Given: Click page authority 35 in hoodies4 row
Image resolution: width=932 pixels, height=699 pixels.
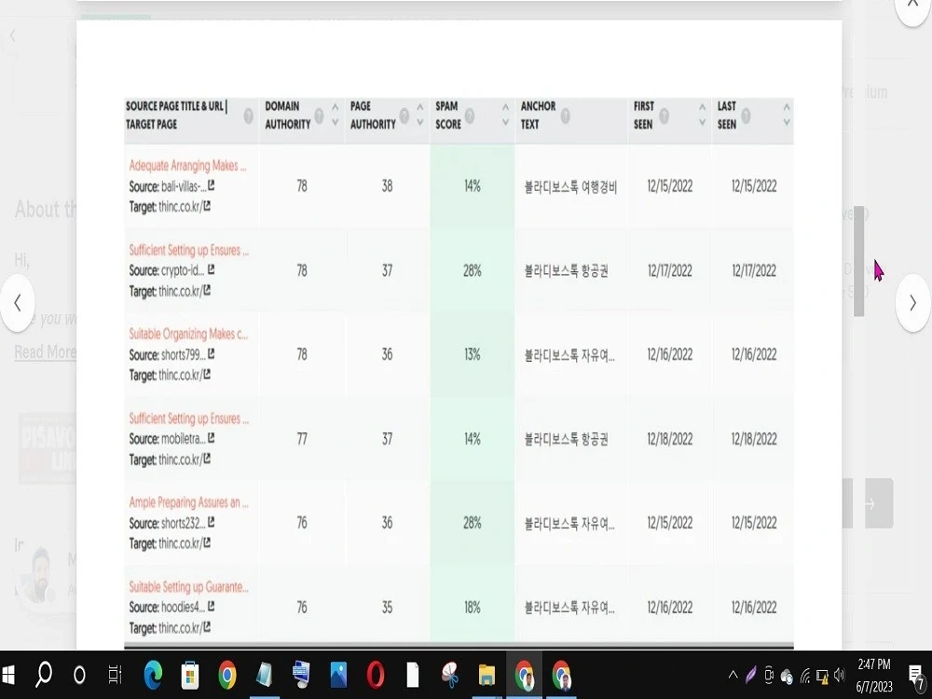Looking at the screenshot, I should (387, 608).
